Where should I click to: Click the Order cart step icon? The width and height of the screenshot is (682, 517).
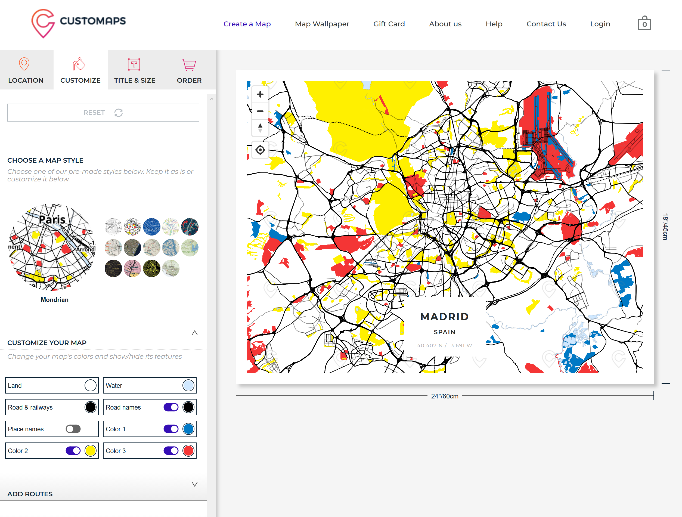pos(189,65)
